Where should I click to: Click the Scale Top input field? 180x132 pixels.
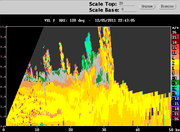point(126,4)
